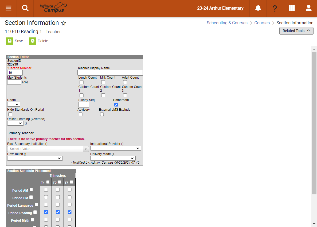Viewport: 317px width, 227px height.
Task: Open the Instructional Provider dropdown
Action: pos(116,148)
